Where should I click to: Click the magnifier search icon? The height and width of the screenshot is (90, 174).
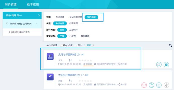(170, 45)
